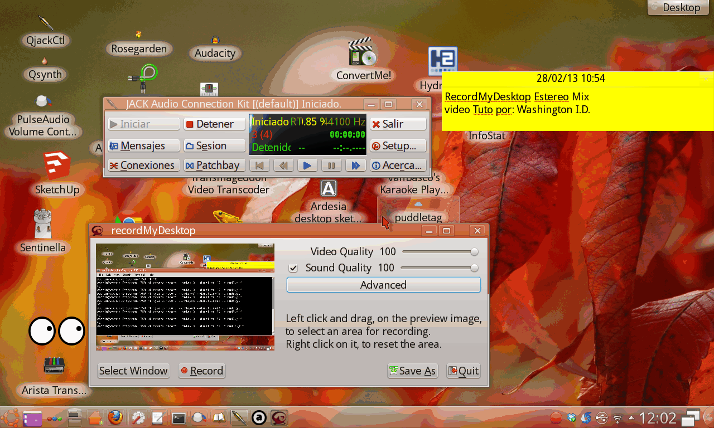Open the purple file manager panel icon
Viewport: 714px width, 428px height.
tap(32, 417)
